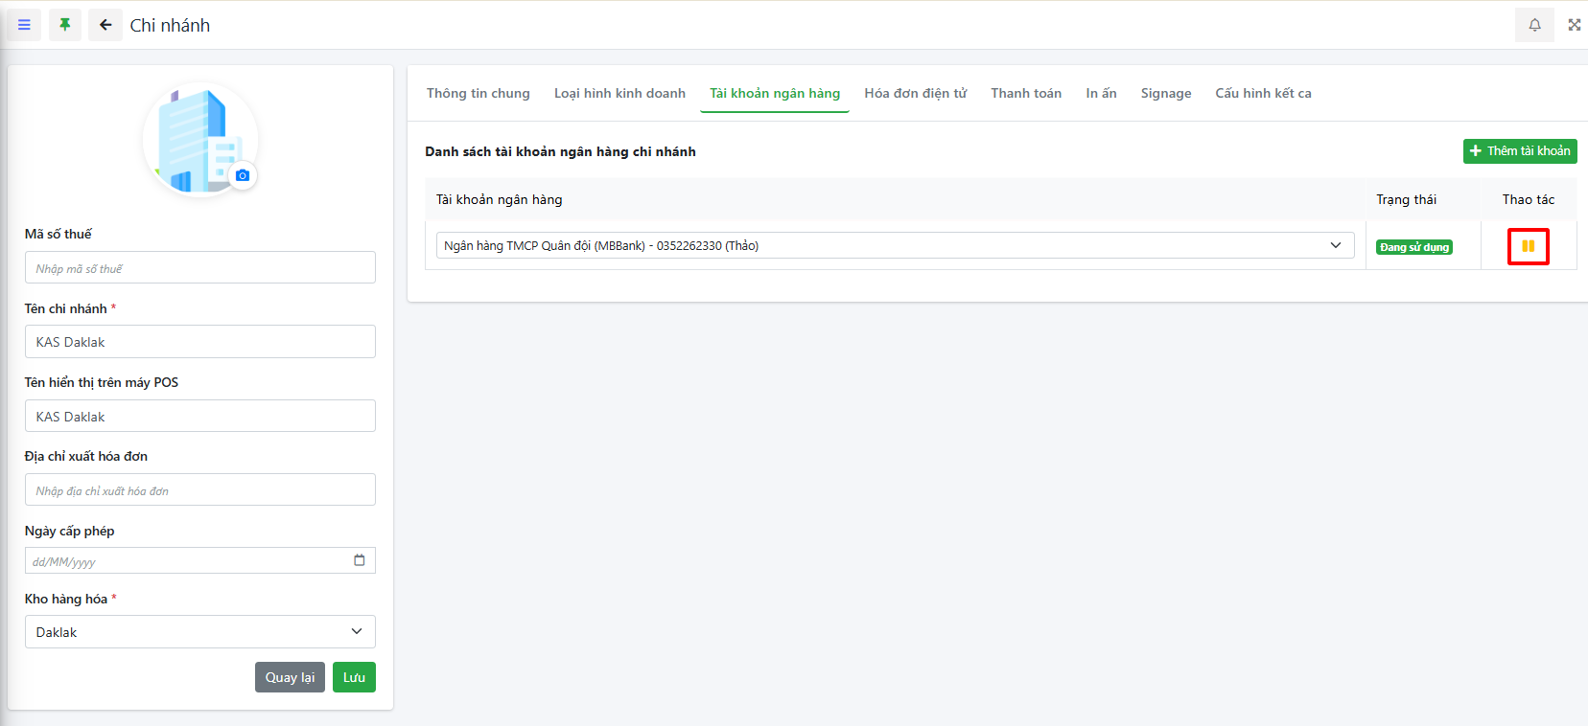Click the building avatar thumbnail
Image resolution: width=1588 pixels, height=726 pixels.
tap(197, 137)
